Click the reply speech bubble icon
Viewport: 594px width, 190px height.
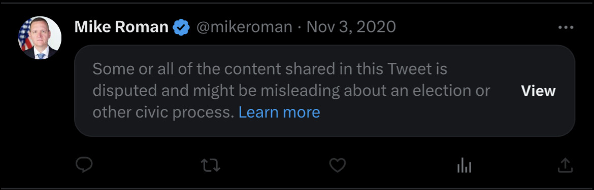[84, 165]
